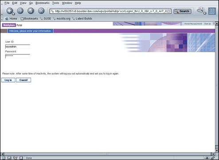Click the Back navigation button
Screen dimensions: 219x160
coord(9,11)
